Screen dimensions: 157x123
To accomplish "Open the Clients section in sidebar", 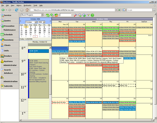I will 10,45.
